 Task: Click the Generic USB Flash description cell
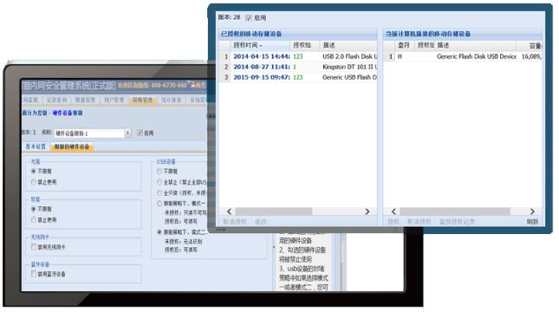click(350, 77)
